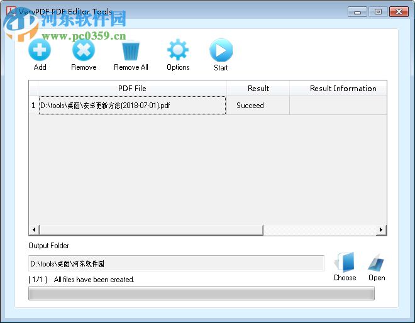
Task: Close the VeryPDF PDF Editor Tools window
Action: click(x=399, y=12)
